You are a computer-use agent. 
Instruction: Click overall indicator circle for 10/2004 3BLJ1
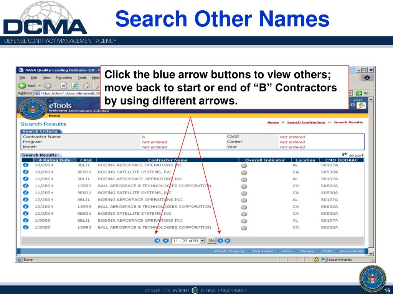click(244, 165)
